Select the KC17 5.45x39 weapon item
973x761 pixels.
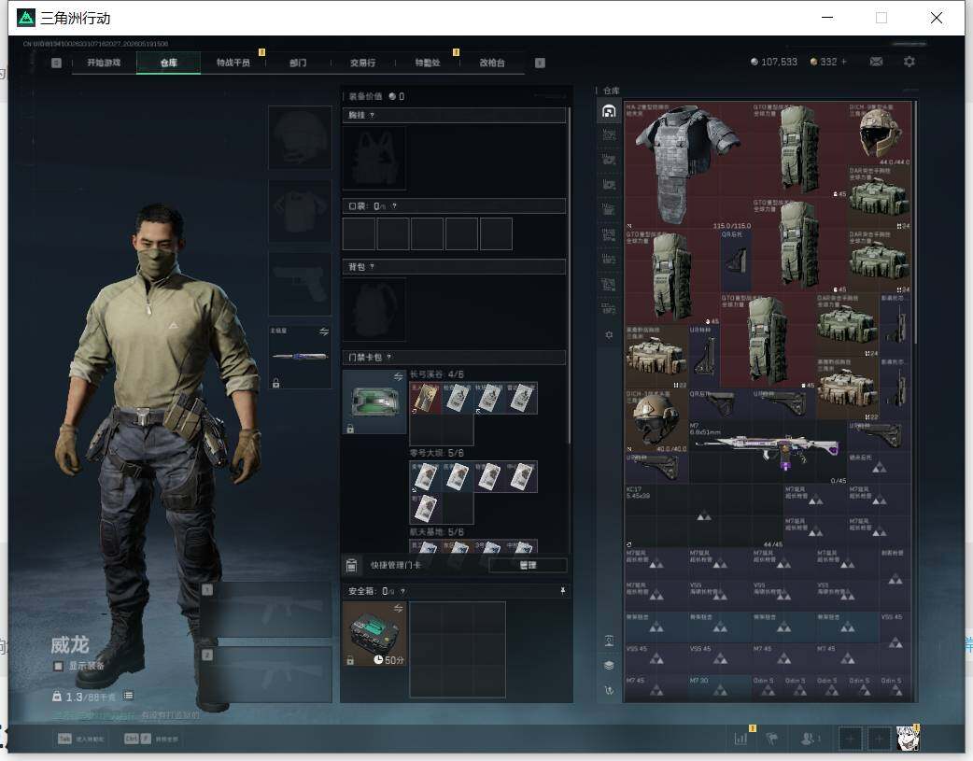[x=704, y=516]
